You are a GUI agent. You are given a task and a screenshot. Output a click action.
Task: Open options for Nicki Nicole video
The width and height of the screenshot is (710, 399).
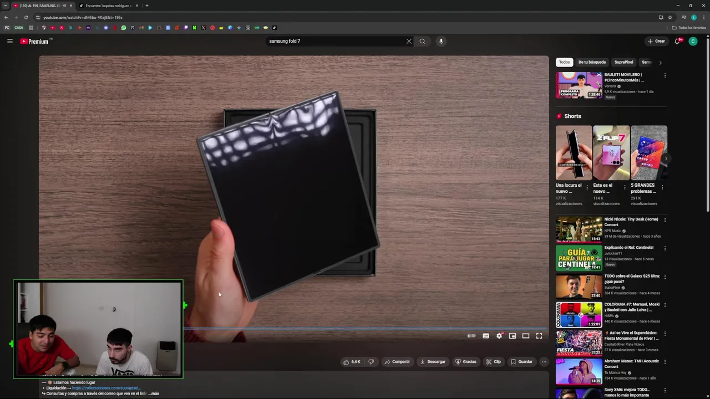click(x=665, y=220)
